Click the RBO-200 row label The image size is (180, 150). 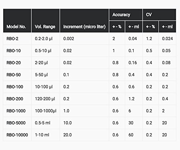tap(15, 99)
